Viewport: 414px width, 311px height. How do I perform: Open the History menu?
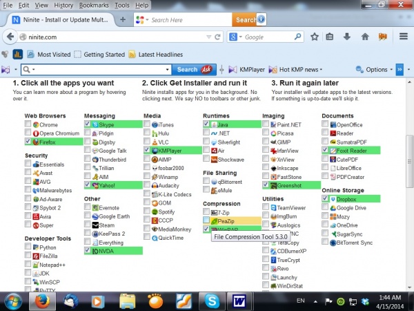pos(63,5)
